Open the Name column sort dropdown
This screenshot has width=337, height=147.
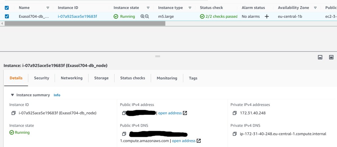[x=48, y=8]
